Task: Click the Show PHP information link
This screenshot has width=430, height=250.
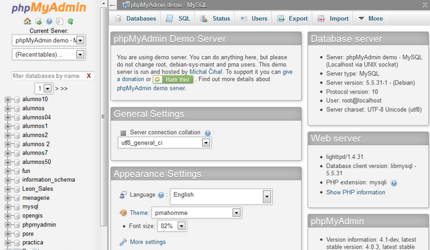Action: point(355,192)
